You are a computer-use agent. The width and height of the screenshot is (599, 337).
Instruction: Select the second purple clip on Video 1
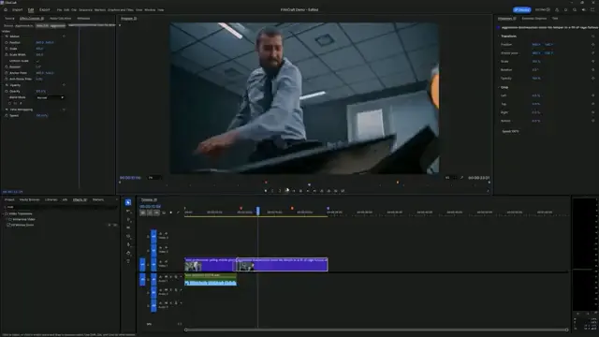[x=282, y=264]
